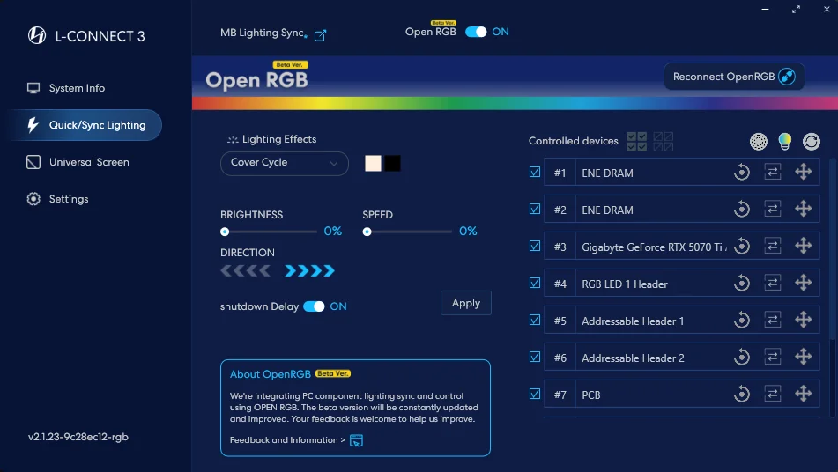Click the round LED grid icon

tap(759, 142)
